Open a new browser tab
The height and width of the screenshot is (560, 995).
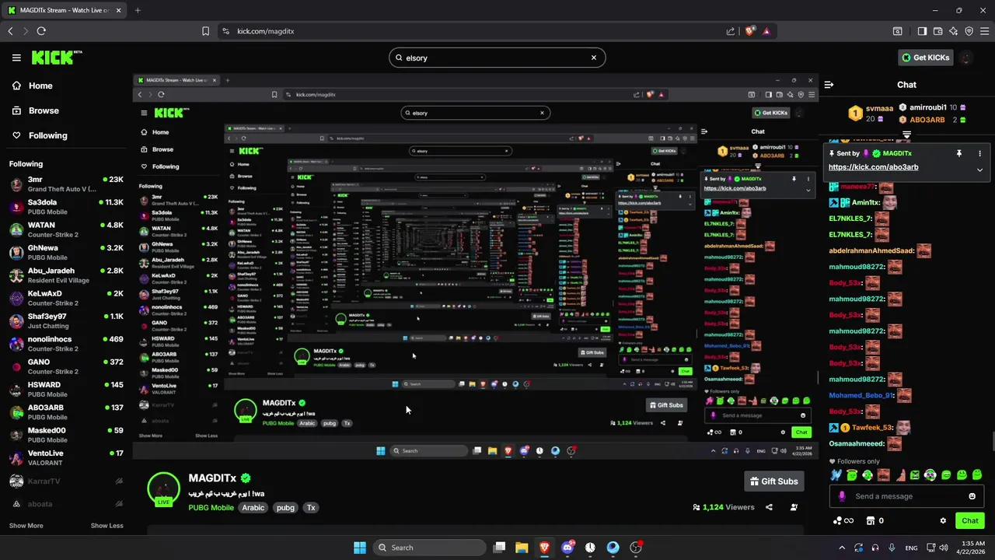[x=138, y=10]
